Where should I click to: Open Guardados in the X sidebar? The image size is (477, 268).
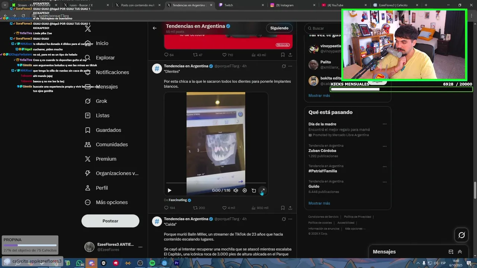103,130
